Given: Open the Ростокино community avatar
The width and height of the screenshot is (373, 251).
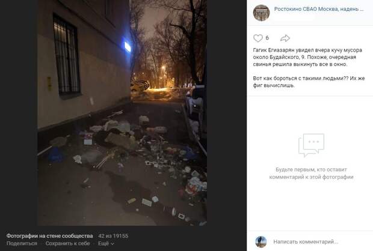Looking at the screenshot, I should (x=261, y=13).
